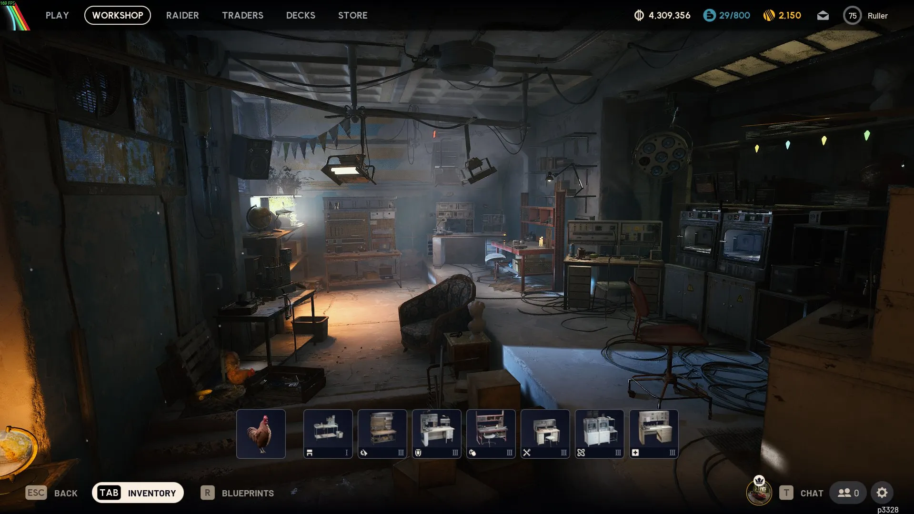Switch to the Play tab
The height and width of the screenshot is (514, 914).
pyautogui.click(x=57, y=15)
